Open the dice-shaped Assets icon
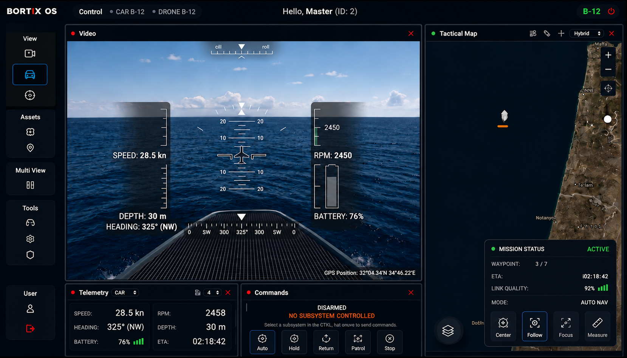627x358 pixels. [30, 132]
